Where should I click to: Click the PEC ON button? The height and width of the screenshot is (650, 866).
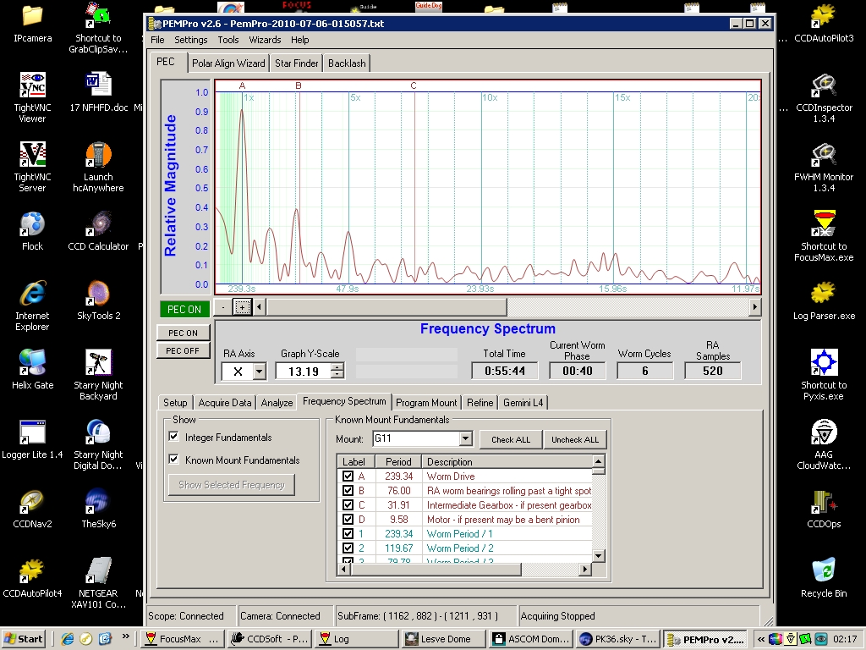183,333
